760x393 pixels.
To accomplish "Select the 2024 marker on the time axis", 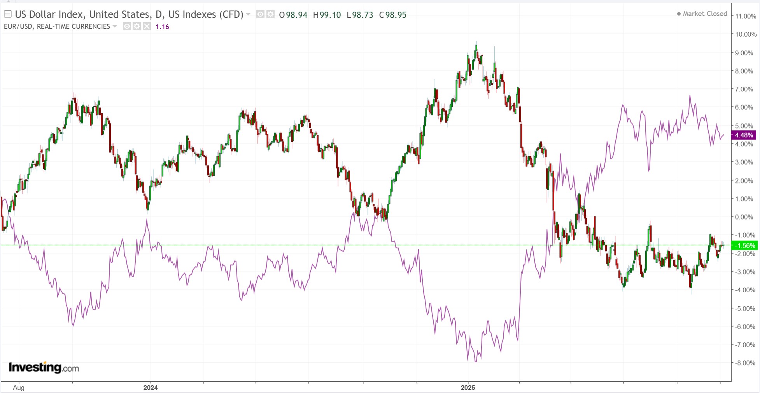I will [151, 388].
